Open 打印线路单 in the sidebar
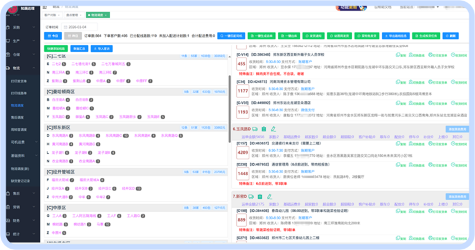The width and height of the screenshot is (475, 250). [x=19, y=93]
